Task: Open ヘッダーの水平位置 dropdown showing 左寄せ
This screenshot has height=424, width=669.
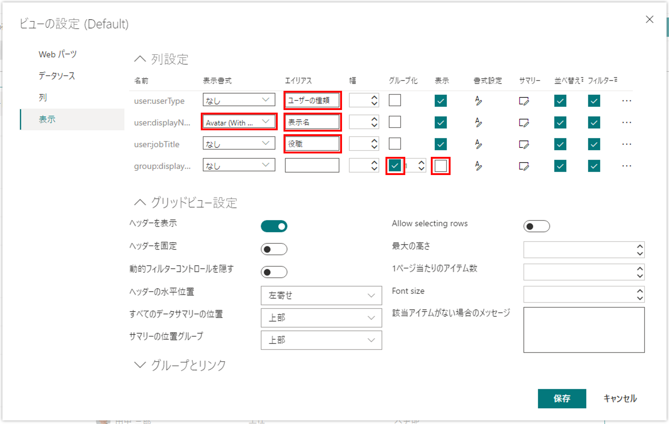Action: pos(321,296)
